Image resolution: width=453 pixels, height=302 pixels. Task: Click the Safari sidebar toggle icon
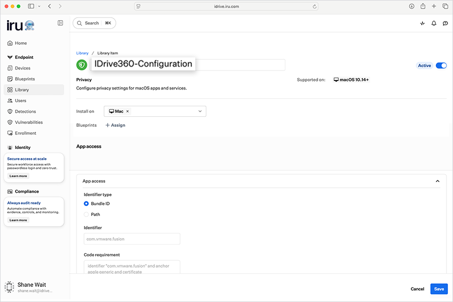click(x=31, y=6)
